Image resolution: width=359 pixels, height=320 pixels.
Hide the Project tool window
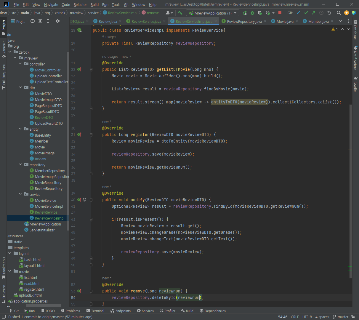pos(65,21)
